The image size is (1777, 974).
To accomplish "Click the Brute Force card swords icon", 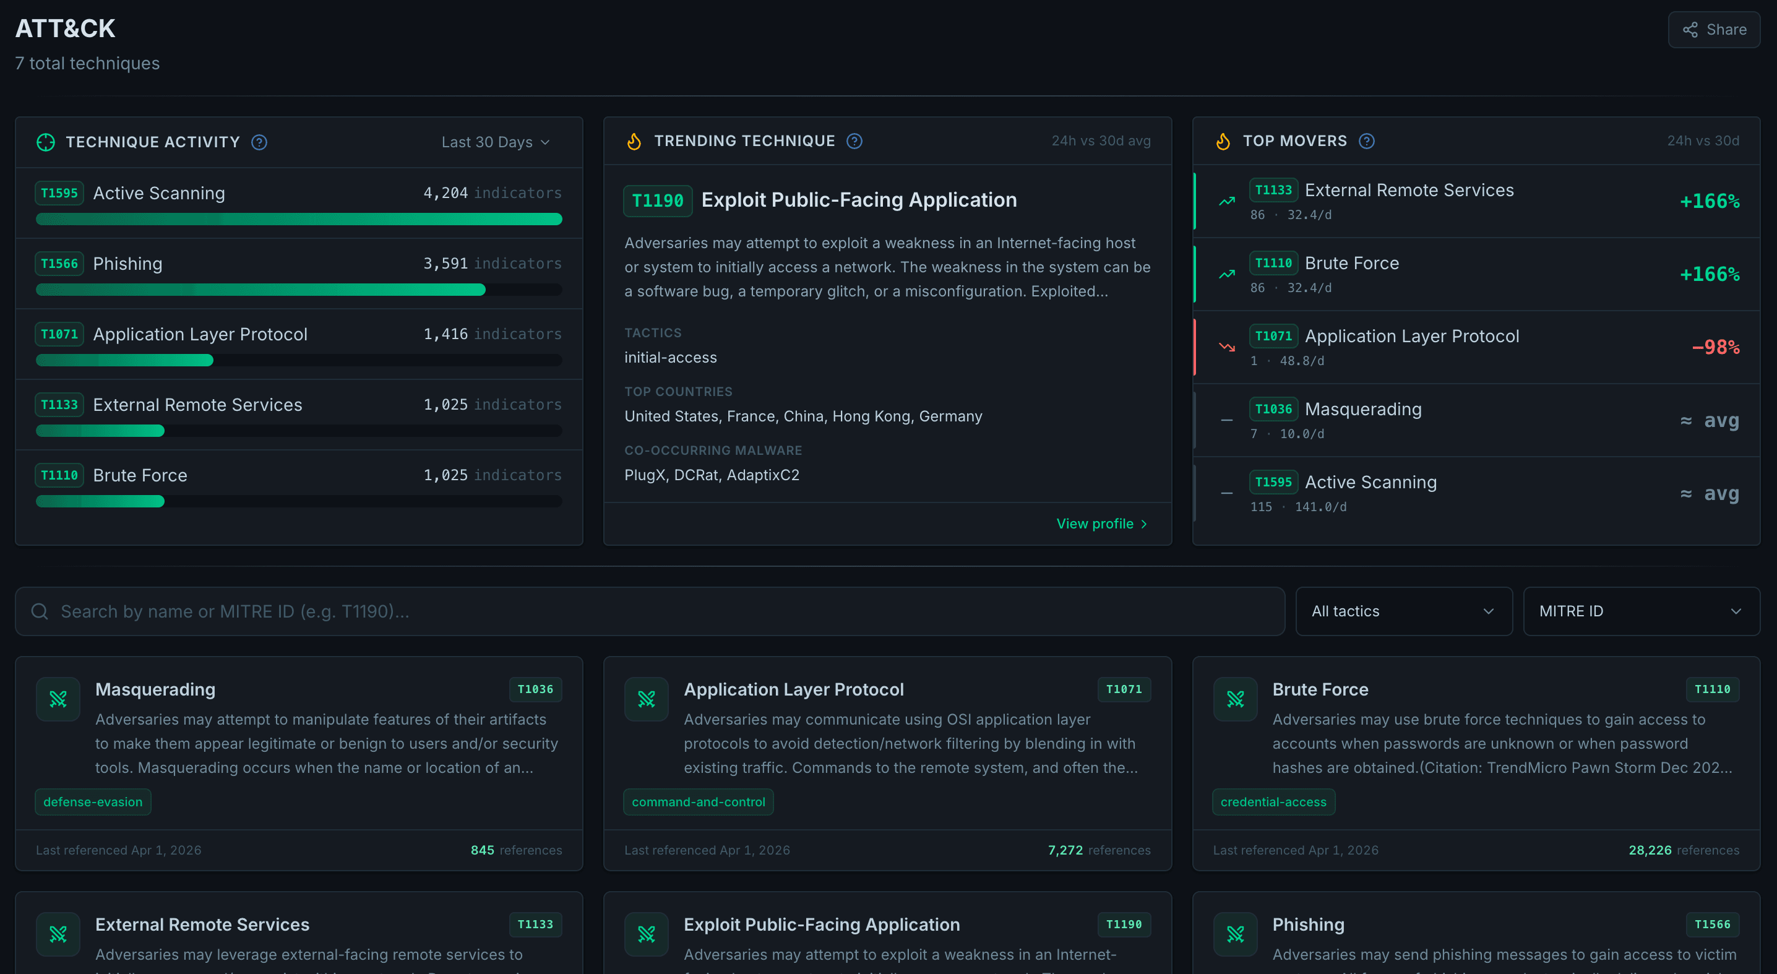I will 1235,699.
